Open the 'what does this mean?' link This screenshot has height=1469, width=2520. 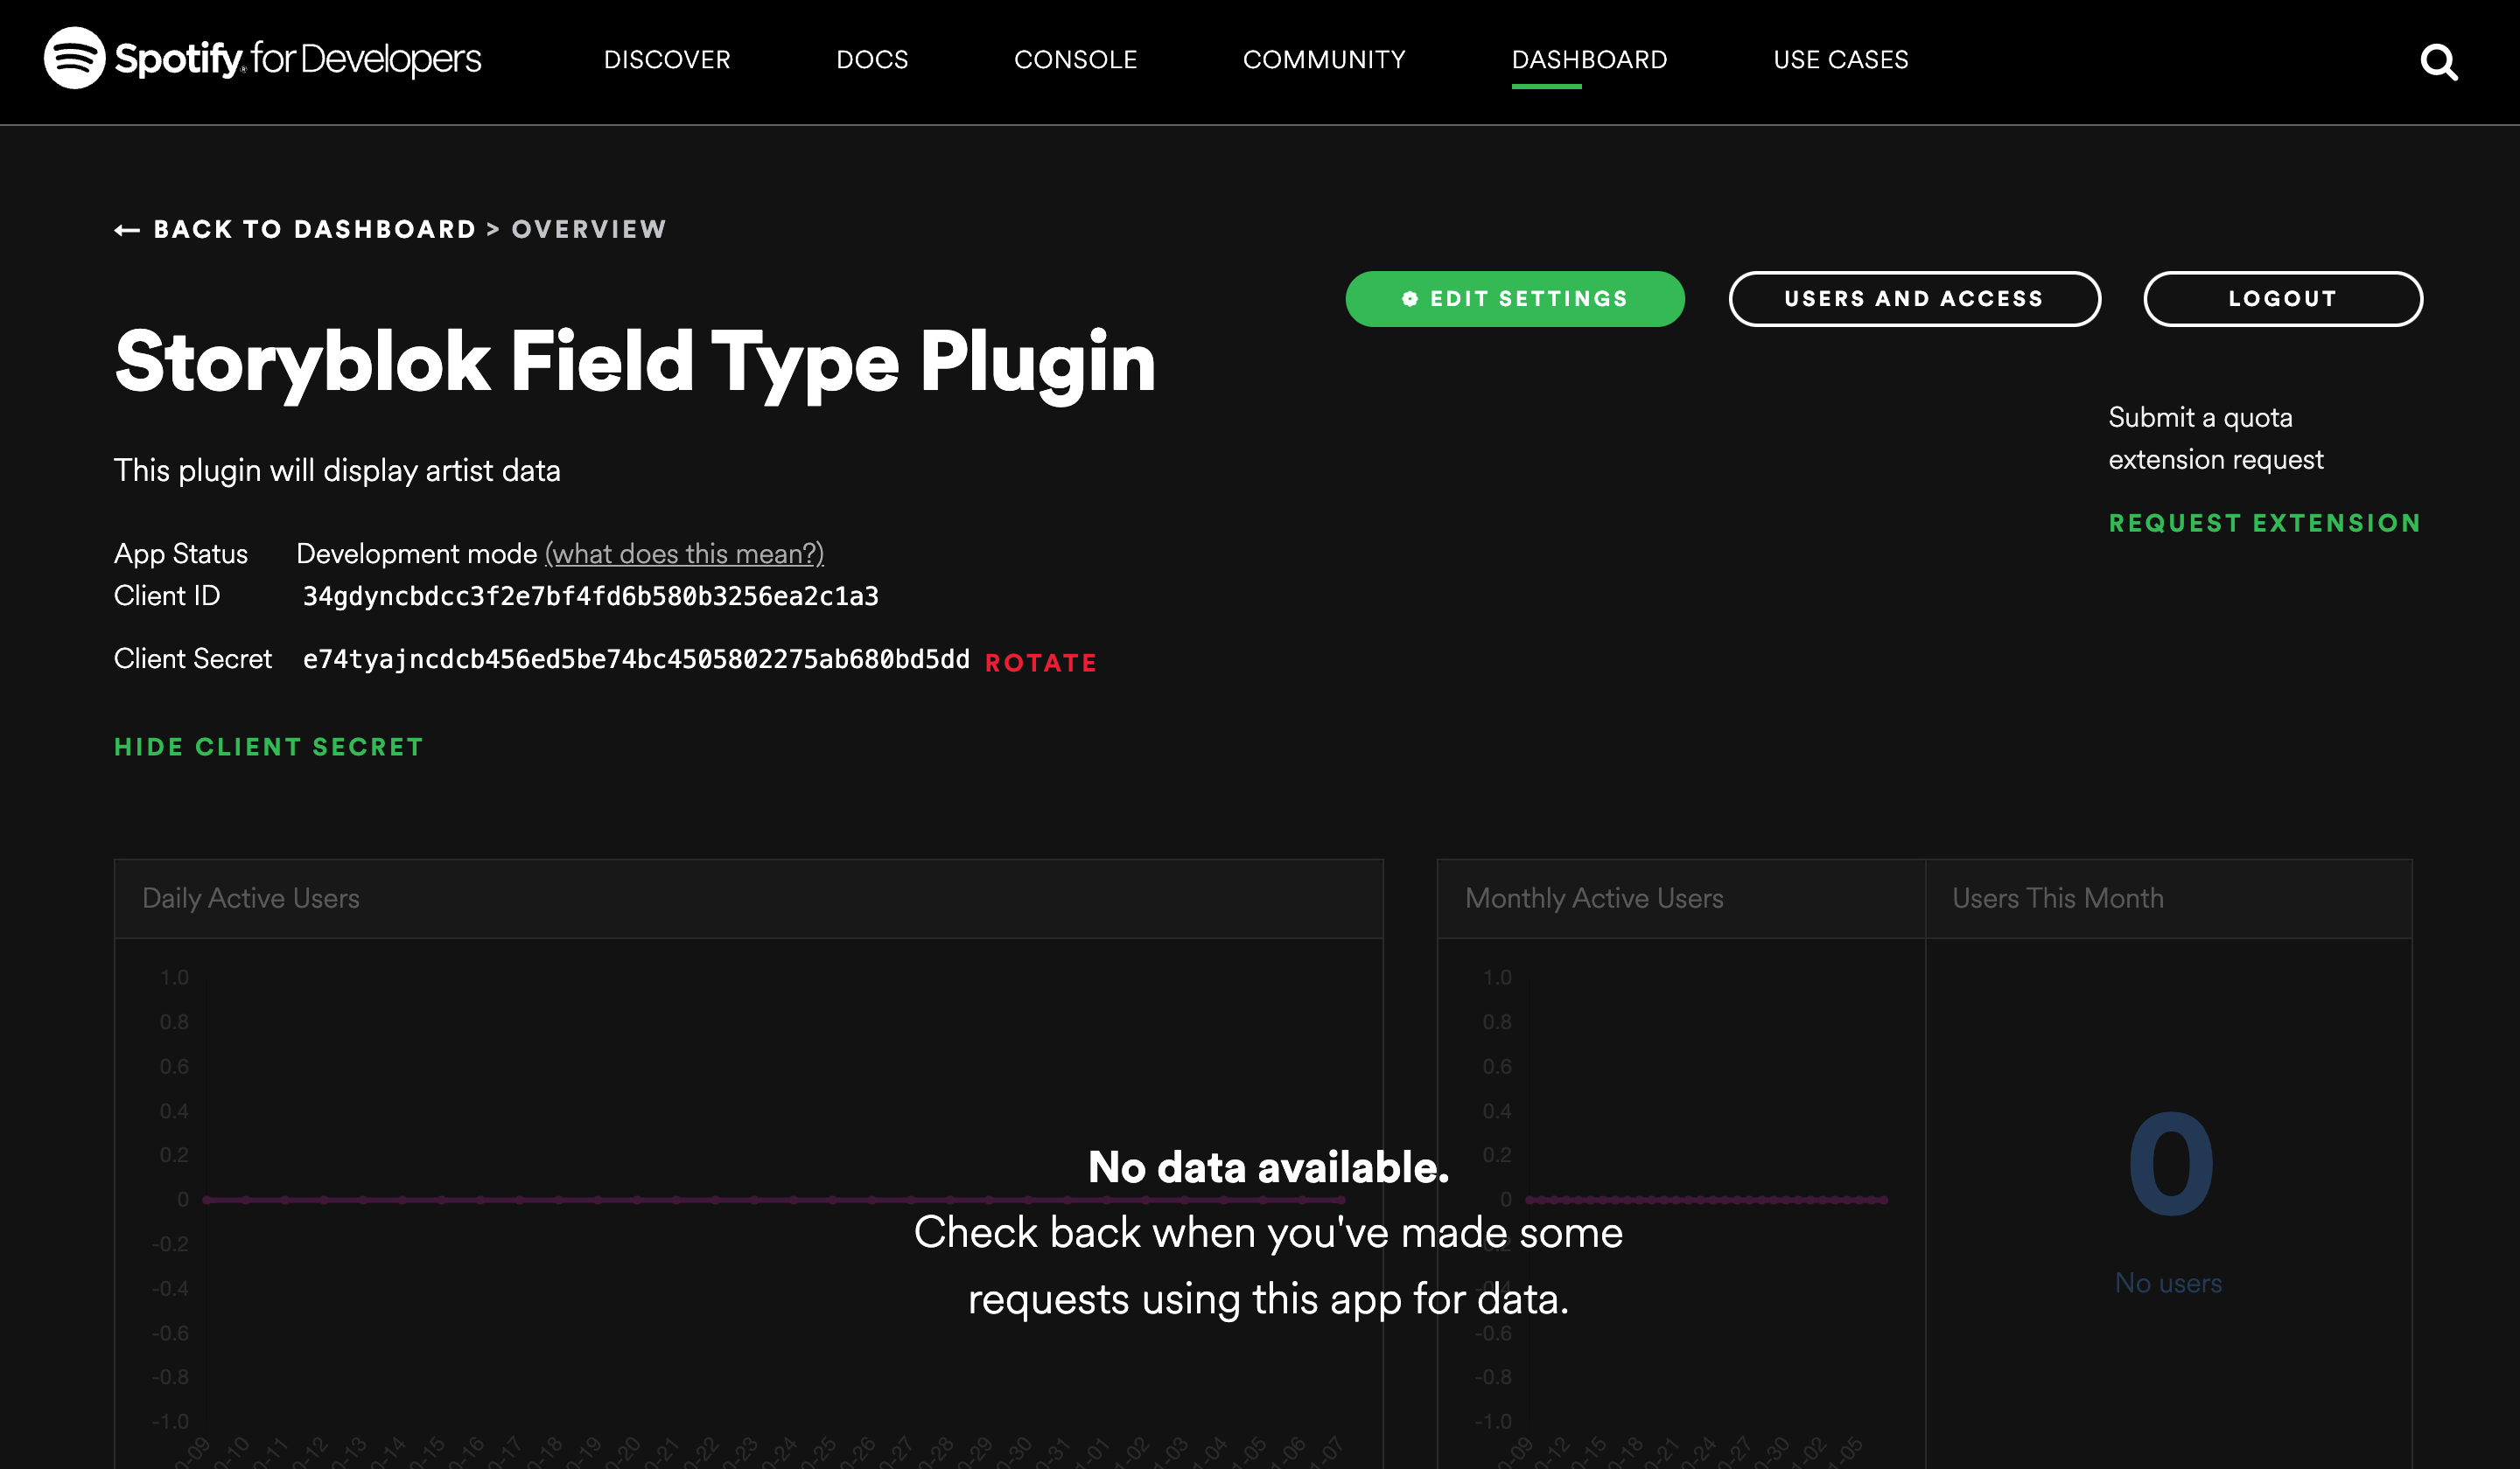(684, 553)
